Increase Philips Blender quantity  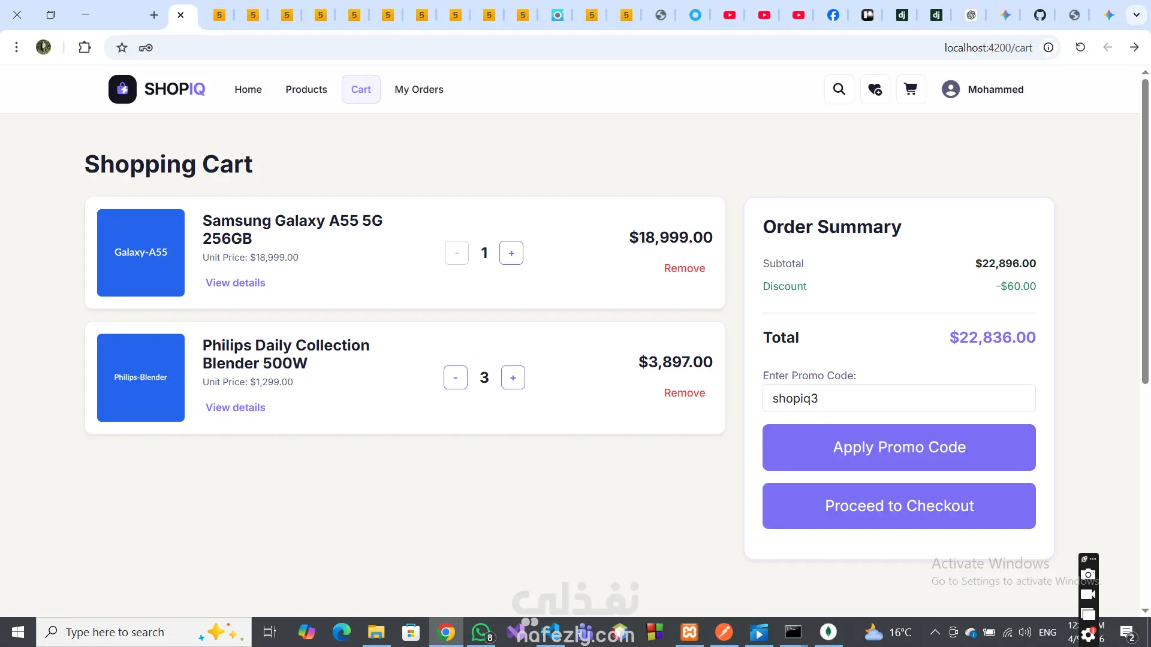[x=513, y=377]
